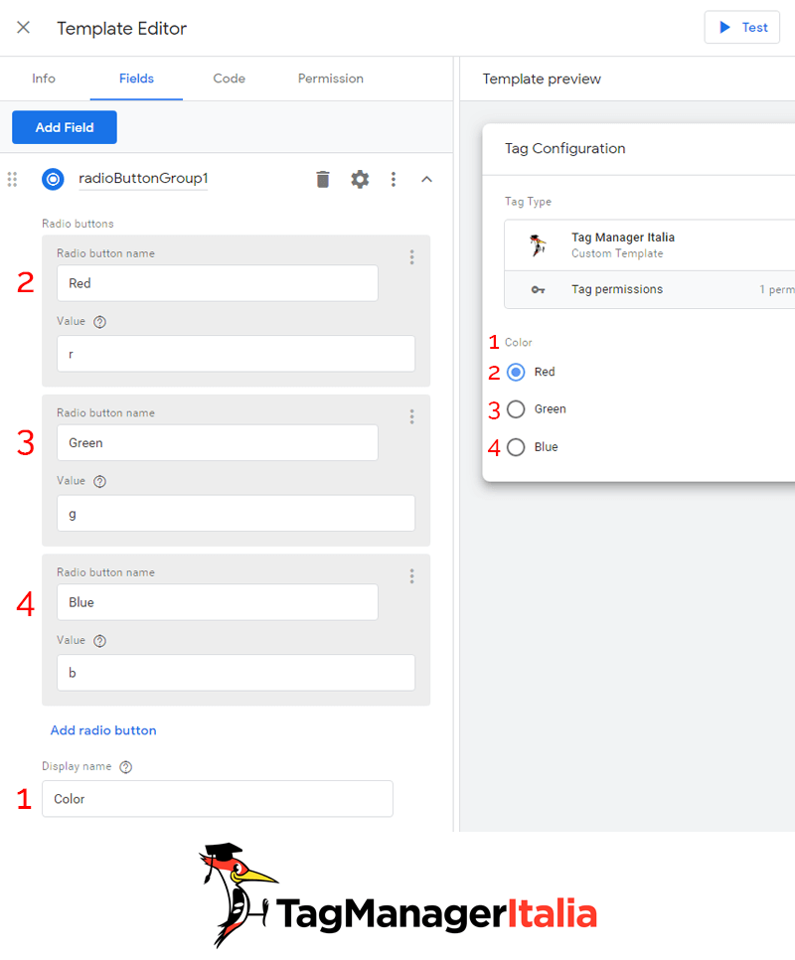
Task: Click the Display name input containing Color
Action: (217, 799)
